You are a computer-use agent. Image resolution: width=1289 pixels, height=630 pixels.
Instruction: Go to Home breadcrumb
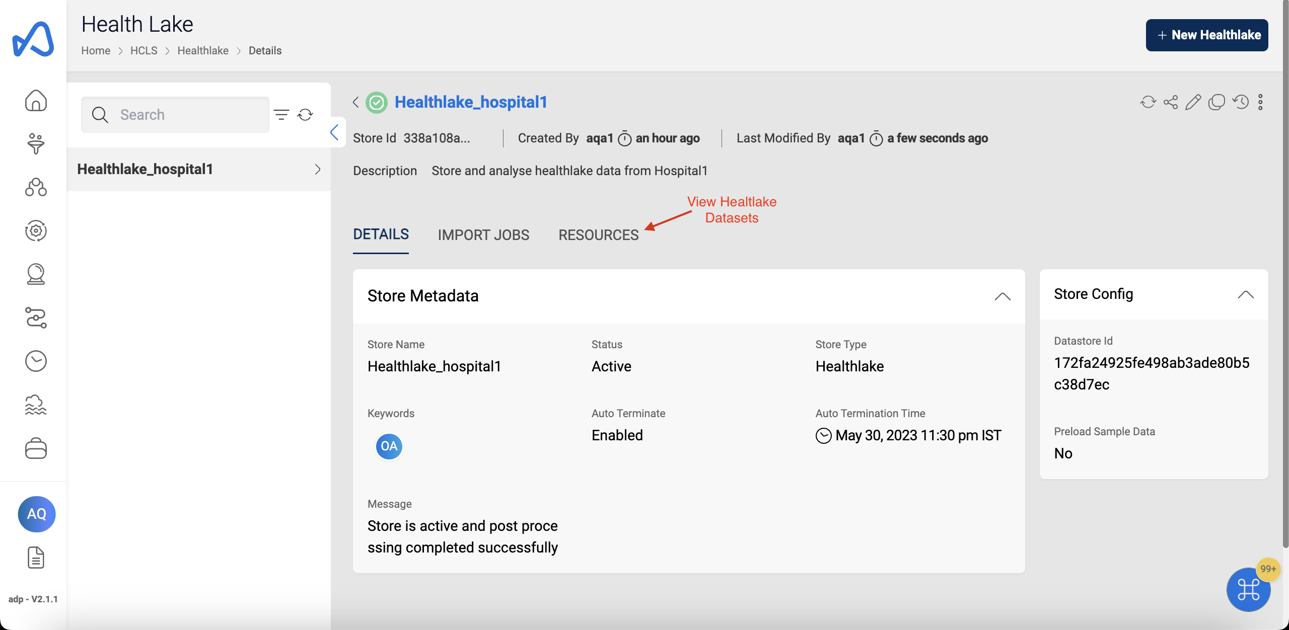96,51
